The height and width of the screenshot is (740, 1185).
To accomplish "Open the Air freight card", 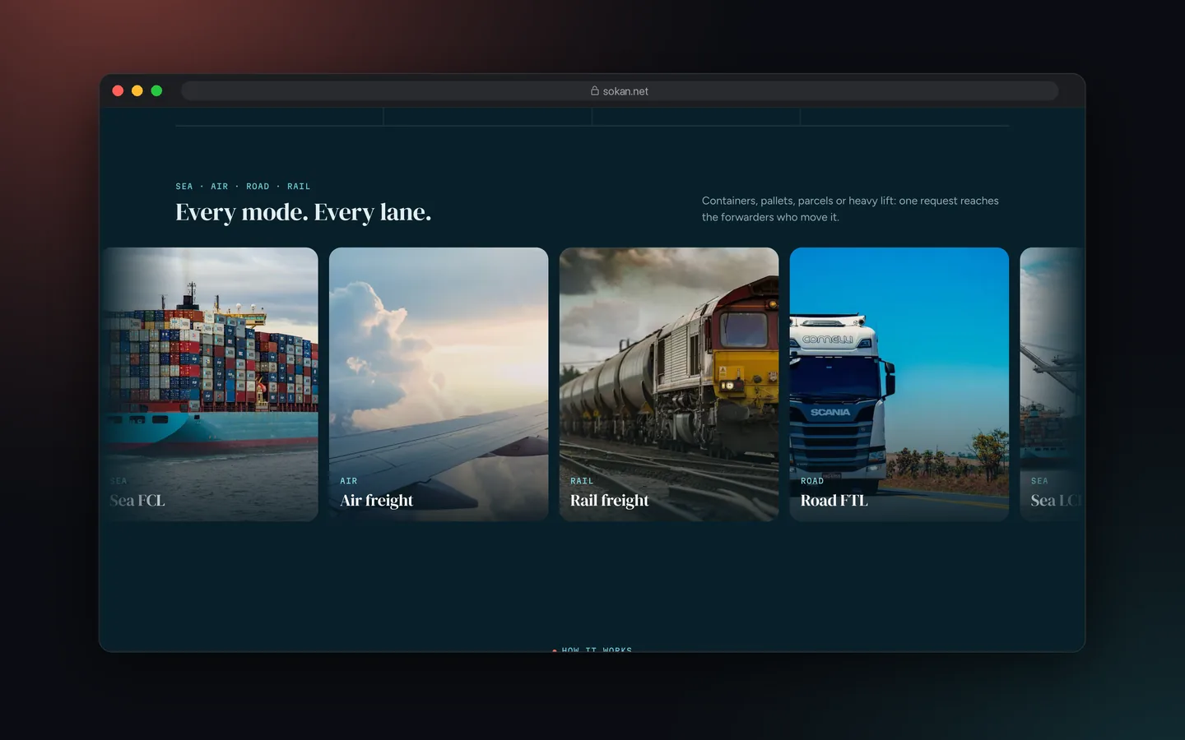I will (439, 384).
